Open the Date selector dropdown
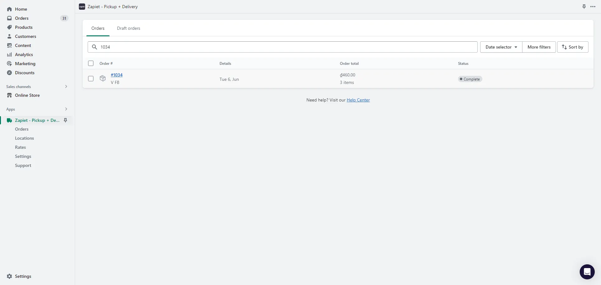 [501, 47]
